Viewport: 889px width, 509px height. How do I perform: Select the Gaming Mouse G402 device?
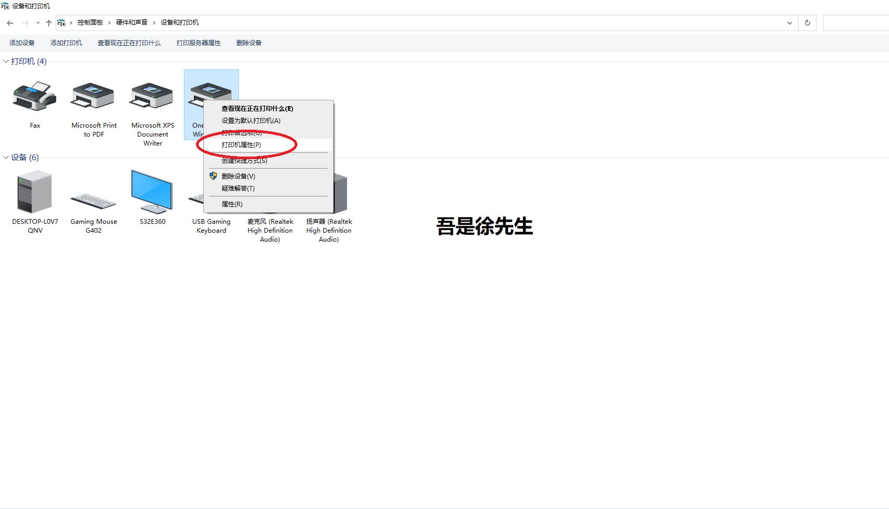coord(94,201)
